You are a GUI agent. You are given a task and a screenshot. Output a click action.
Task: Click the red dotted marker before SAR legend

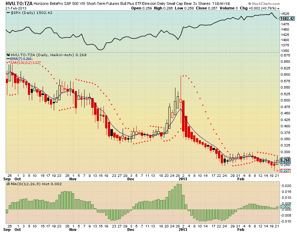(8, 62)
